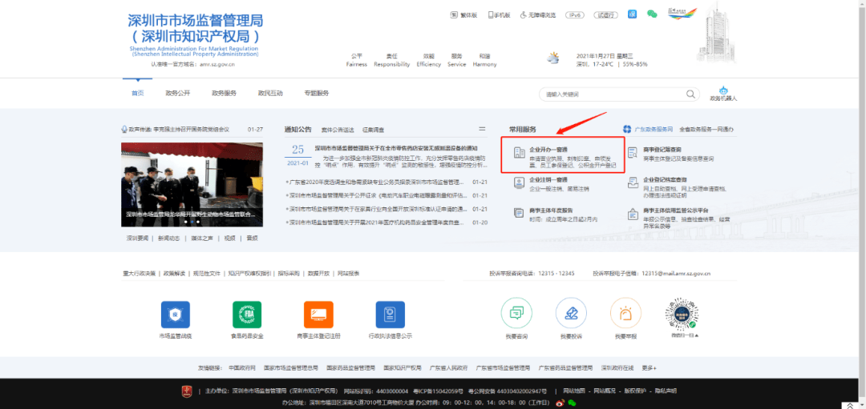This screenshot has width=866, height=409.
Task: Click the 我要举报 alarm bell icon
Action: [625, 313]
